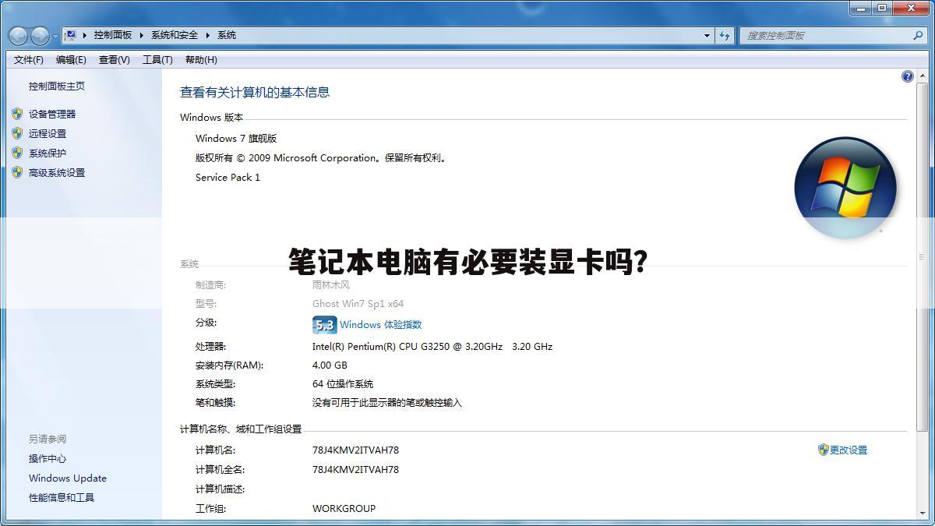Select 控制面板 breadcrumb in address bar
This screenshot has height=526, width=935.
point(113,35)
